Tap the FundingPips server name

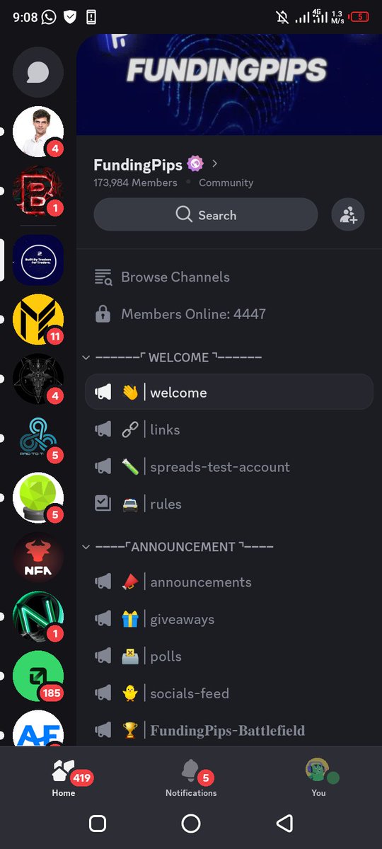[x=138, y=165]
